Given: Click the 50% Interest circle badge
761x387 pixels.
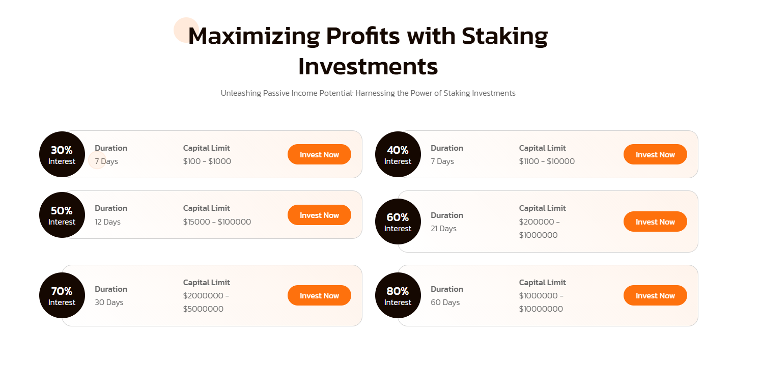Looking at the screenshot, I should tap(62, 215).
